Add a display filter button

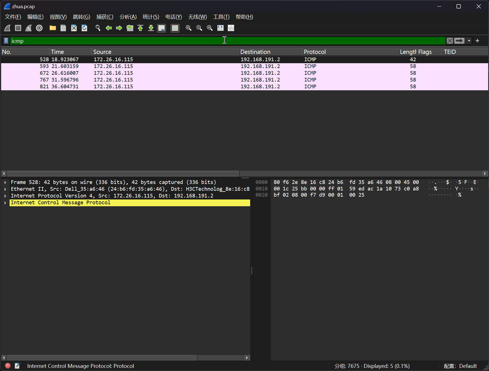(x=477, y=41)
